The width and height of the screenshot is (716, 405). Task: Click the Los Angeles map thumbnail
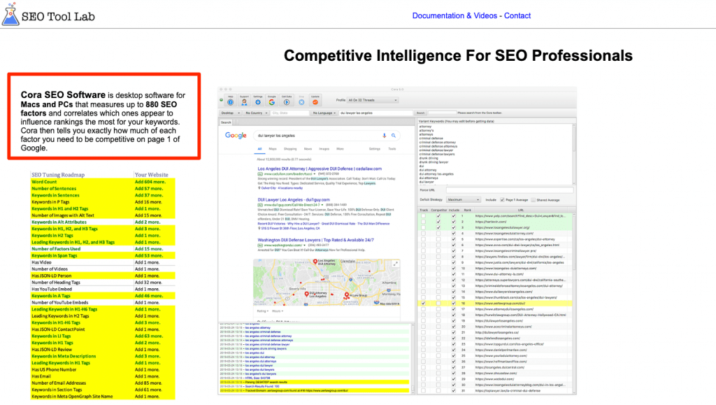pos(327,282)
